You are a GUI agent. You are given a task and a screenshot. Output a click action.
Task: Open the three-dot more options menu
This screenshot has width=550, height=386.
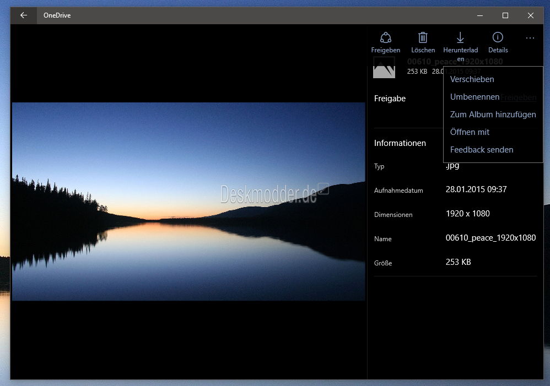[530, 38]
